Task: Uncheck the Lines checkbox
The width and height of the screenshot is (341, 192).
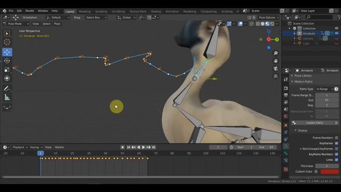Action: tap(336, 160)
